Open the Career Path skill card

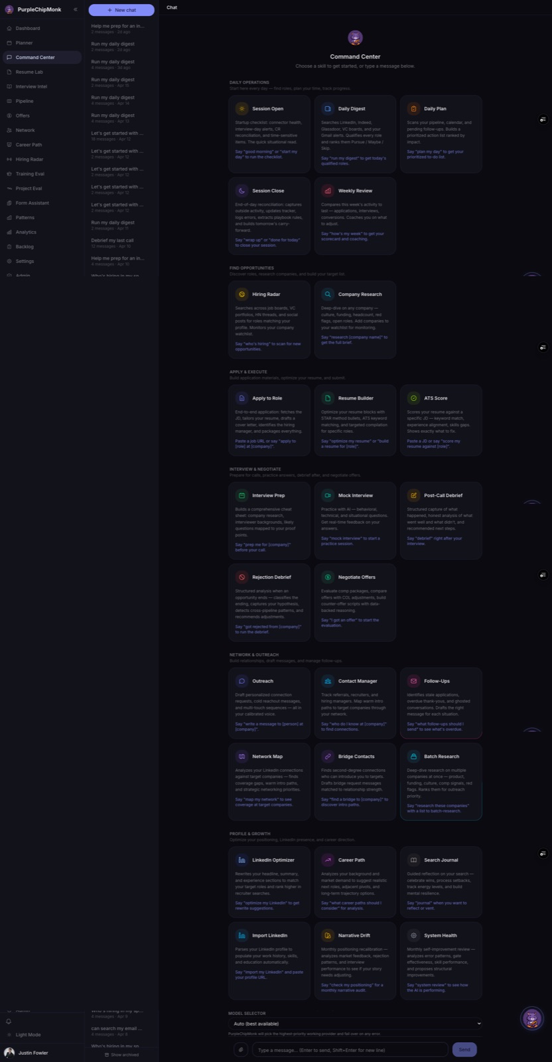point(355,882)
